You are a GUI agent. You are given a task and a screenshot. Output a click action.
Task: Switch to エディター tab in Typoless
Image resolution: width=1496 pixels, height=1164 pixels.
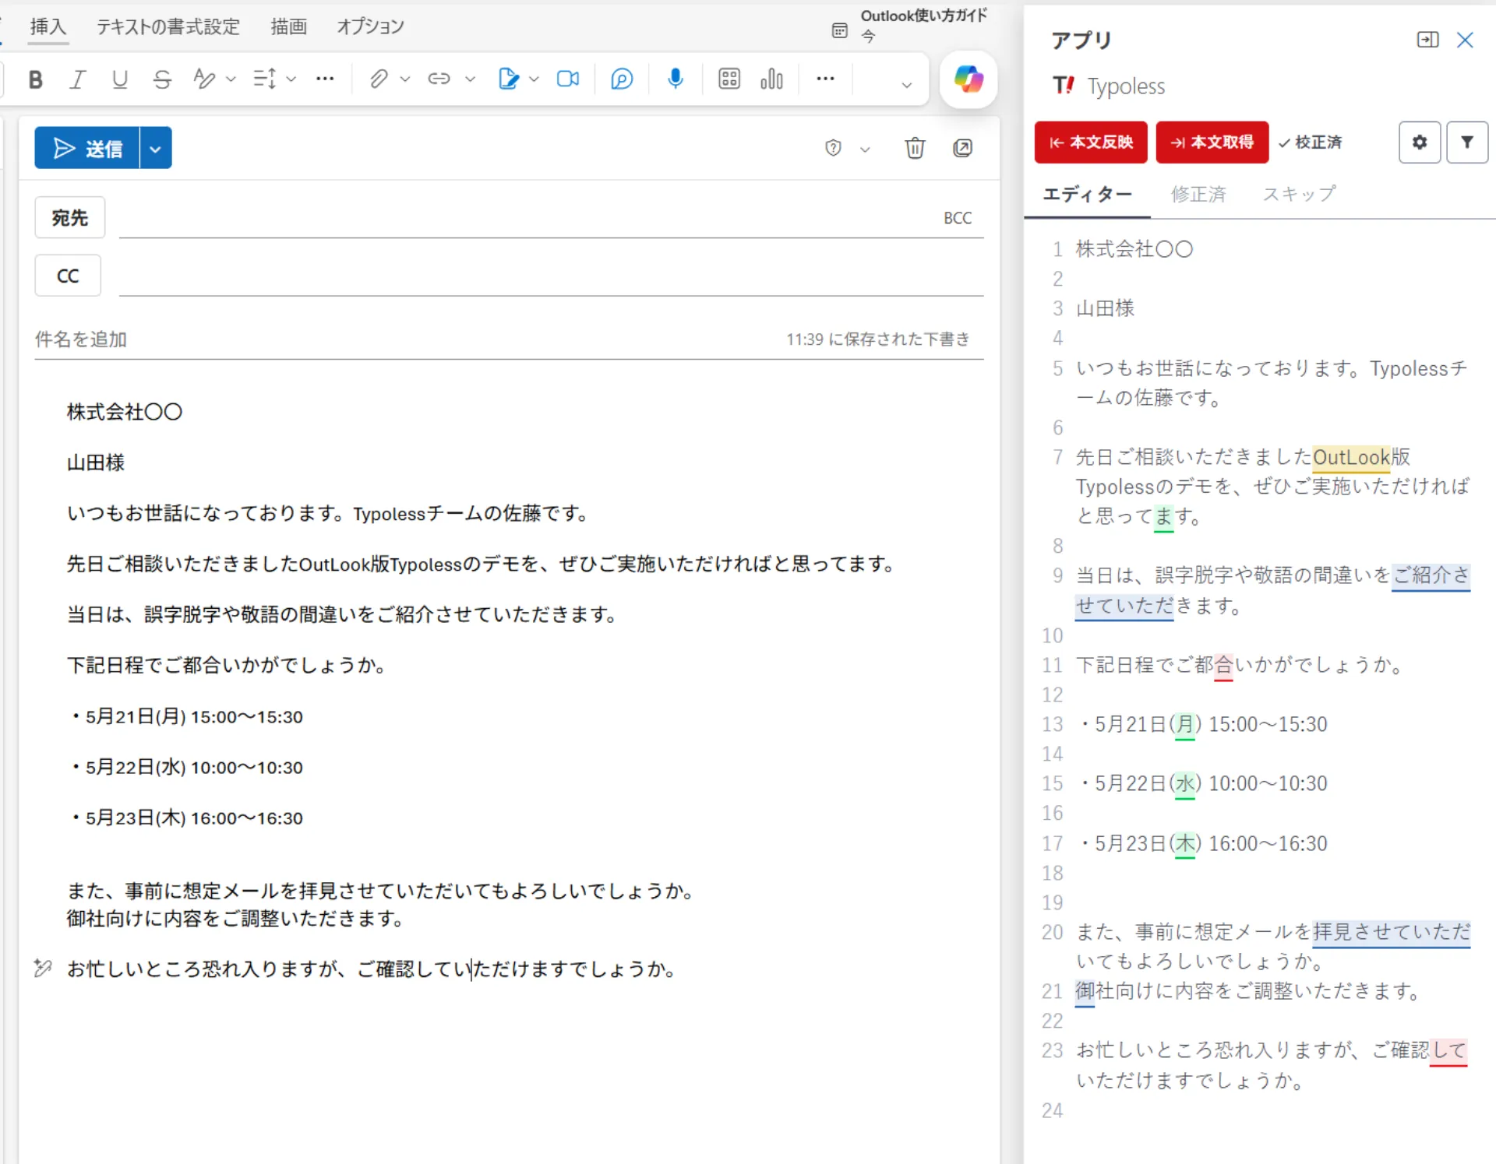pyautogui.click(x=1087, y=194)
